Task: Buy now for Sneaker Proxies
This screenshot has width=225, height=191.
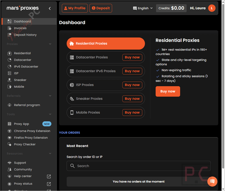Action: point(132,99)
